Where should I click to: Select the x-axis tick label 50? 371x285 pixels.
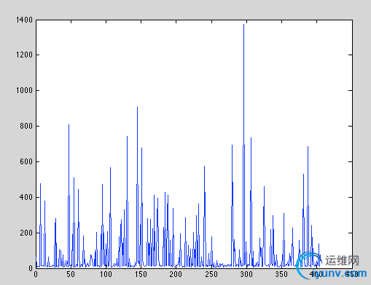71,274
